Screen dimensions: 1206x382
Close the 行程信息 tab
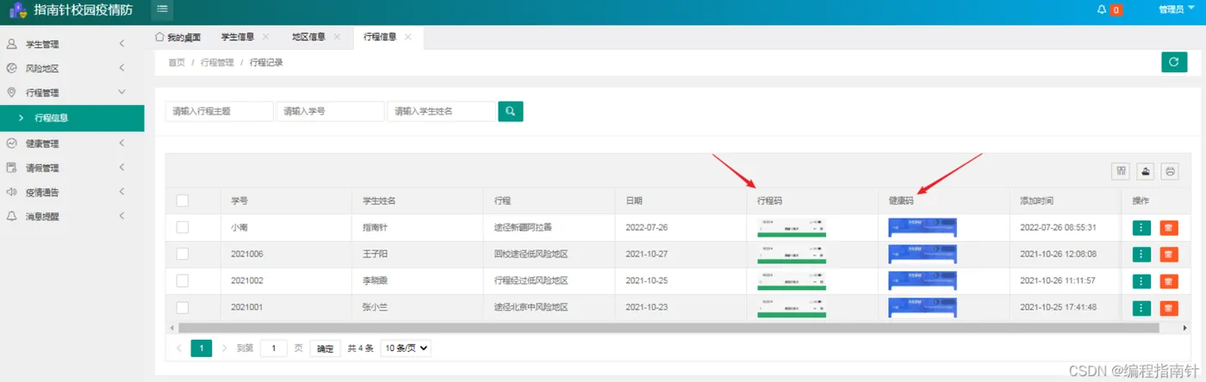click(x=407, y=37)
